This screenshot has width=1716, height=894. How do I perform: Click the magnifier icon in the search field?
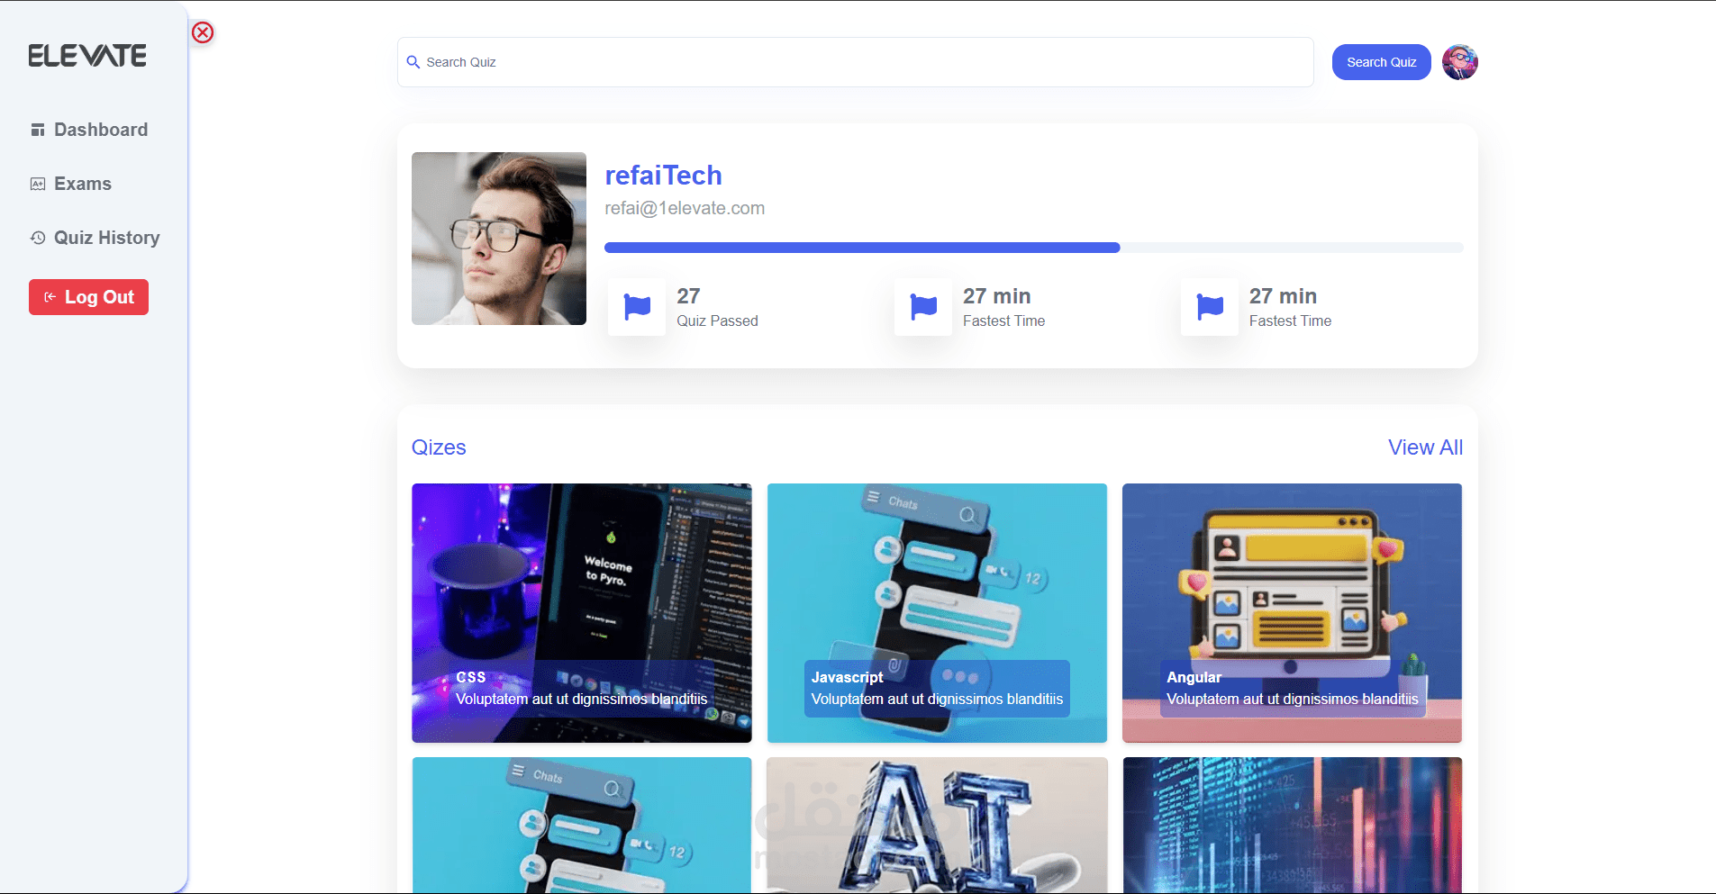click(x=413, y=62)
